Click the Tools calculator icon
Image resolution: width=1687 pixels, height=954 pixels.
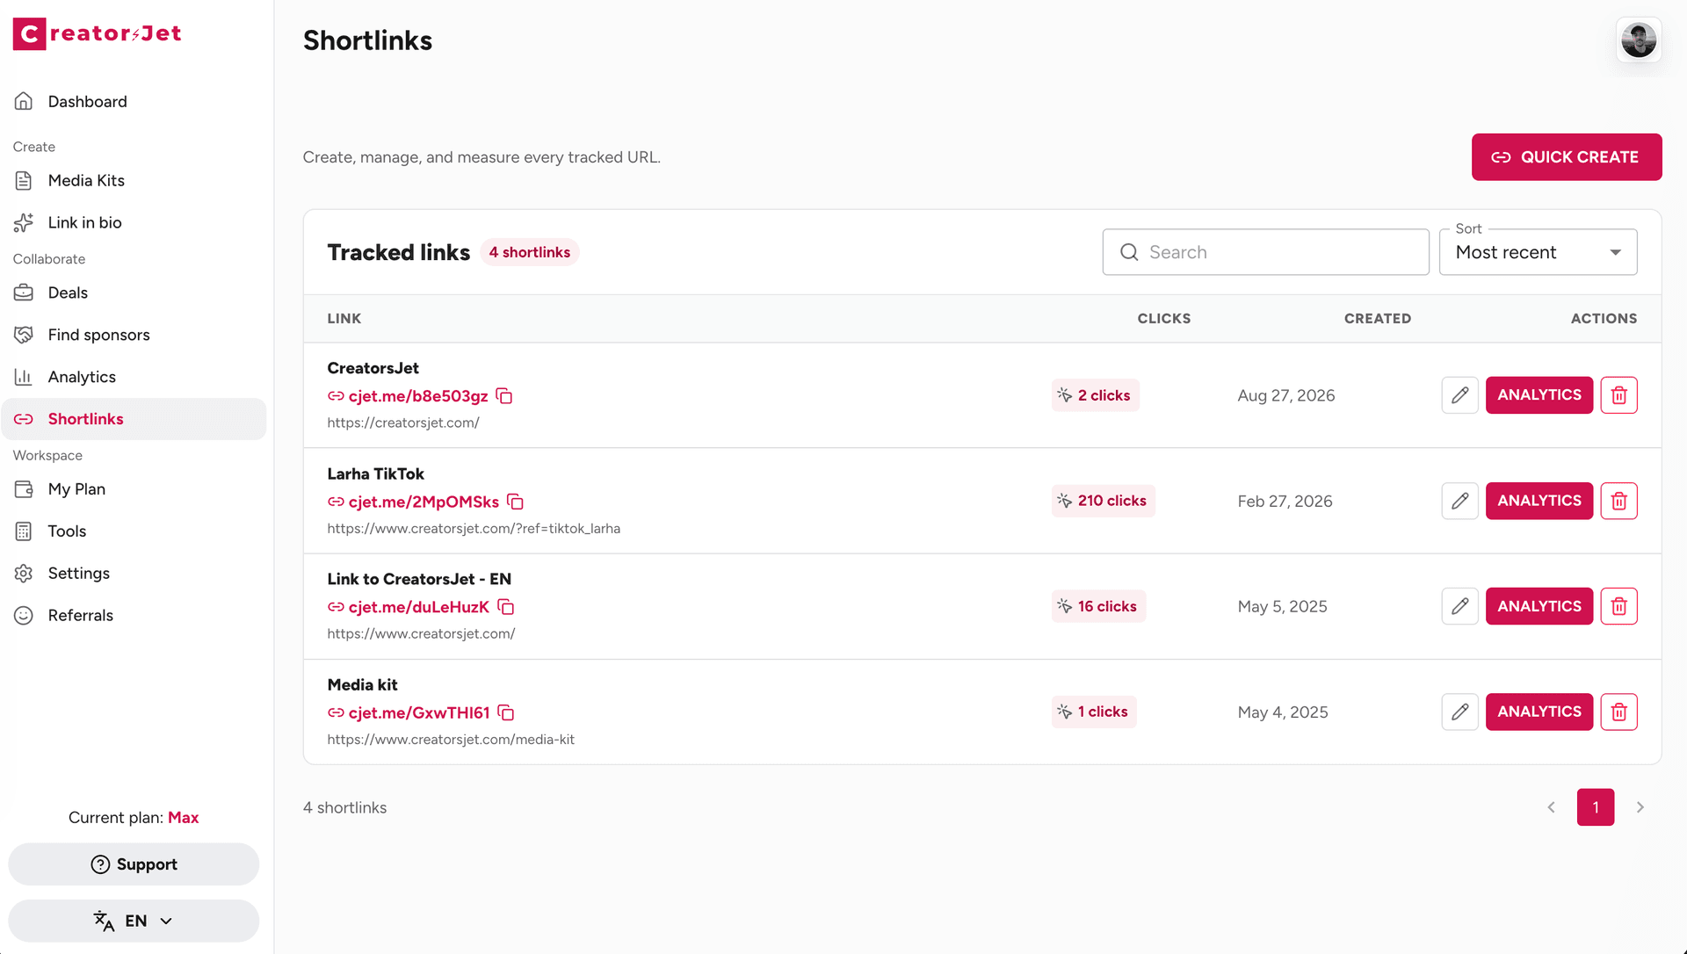pyautogui.click(x=24, y=531)
